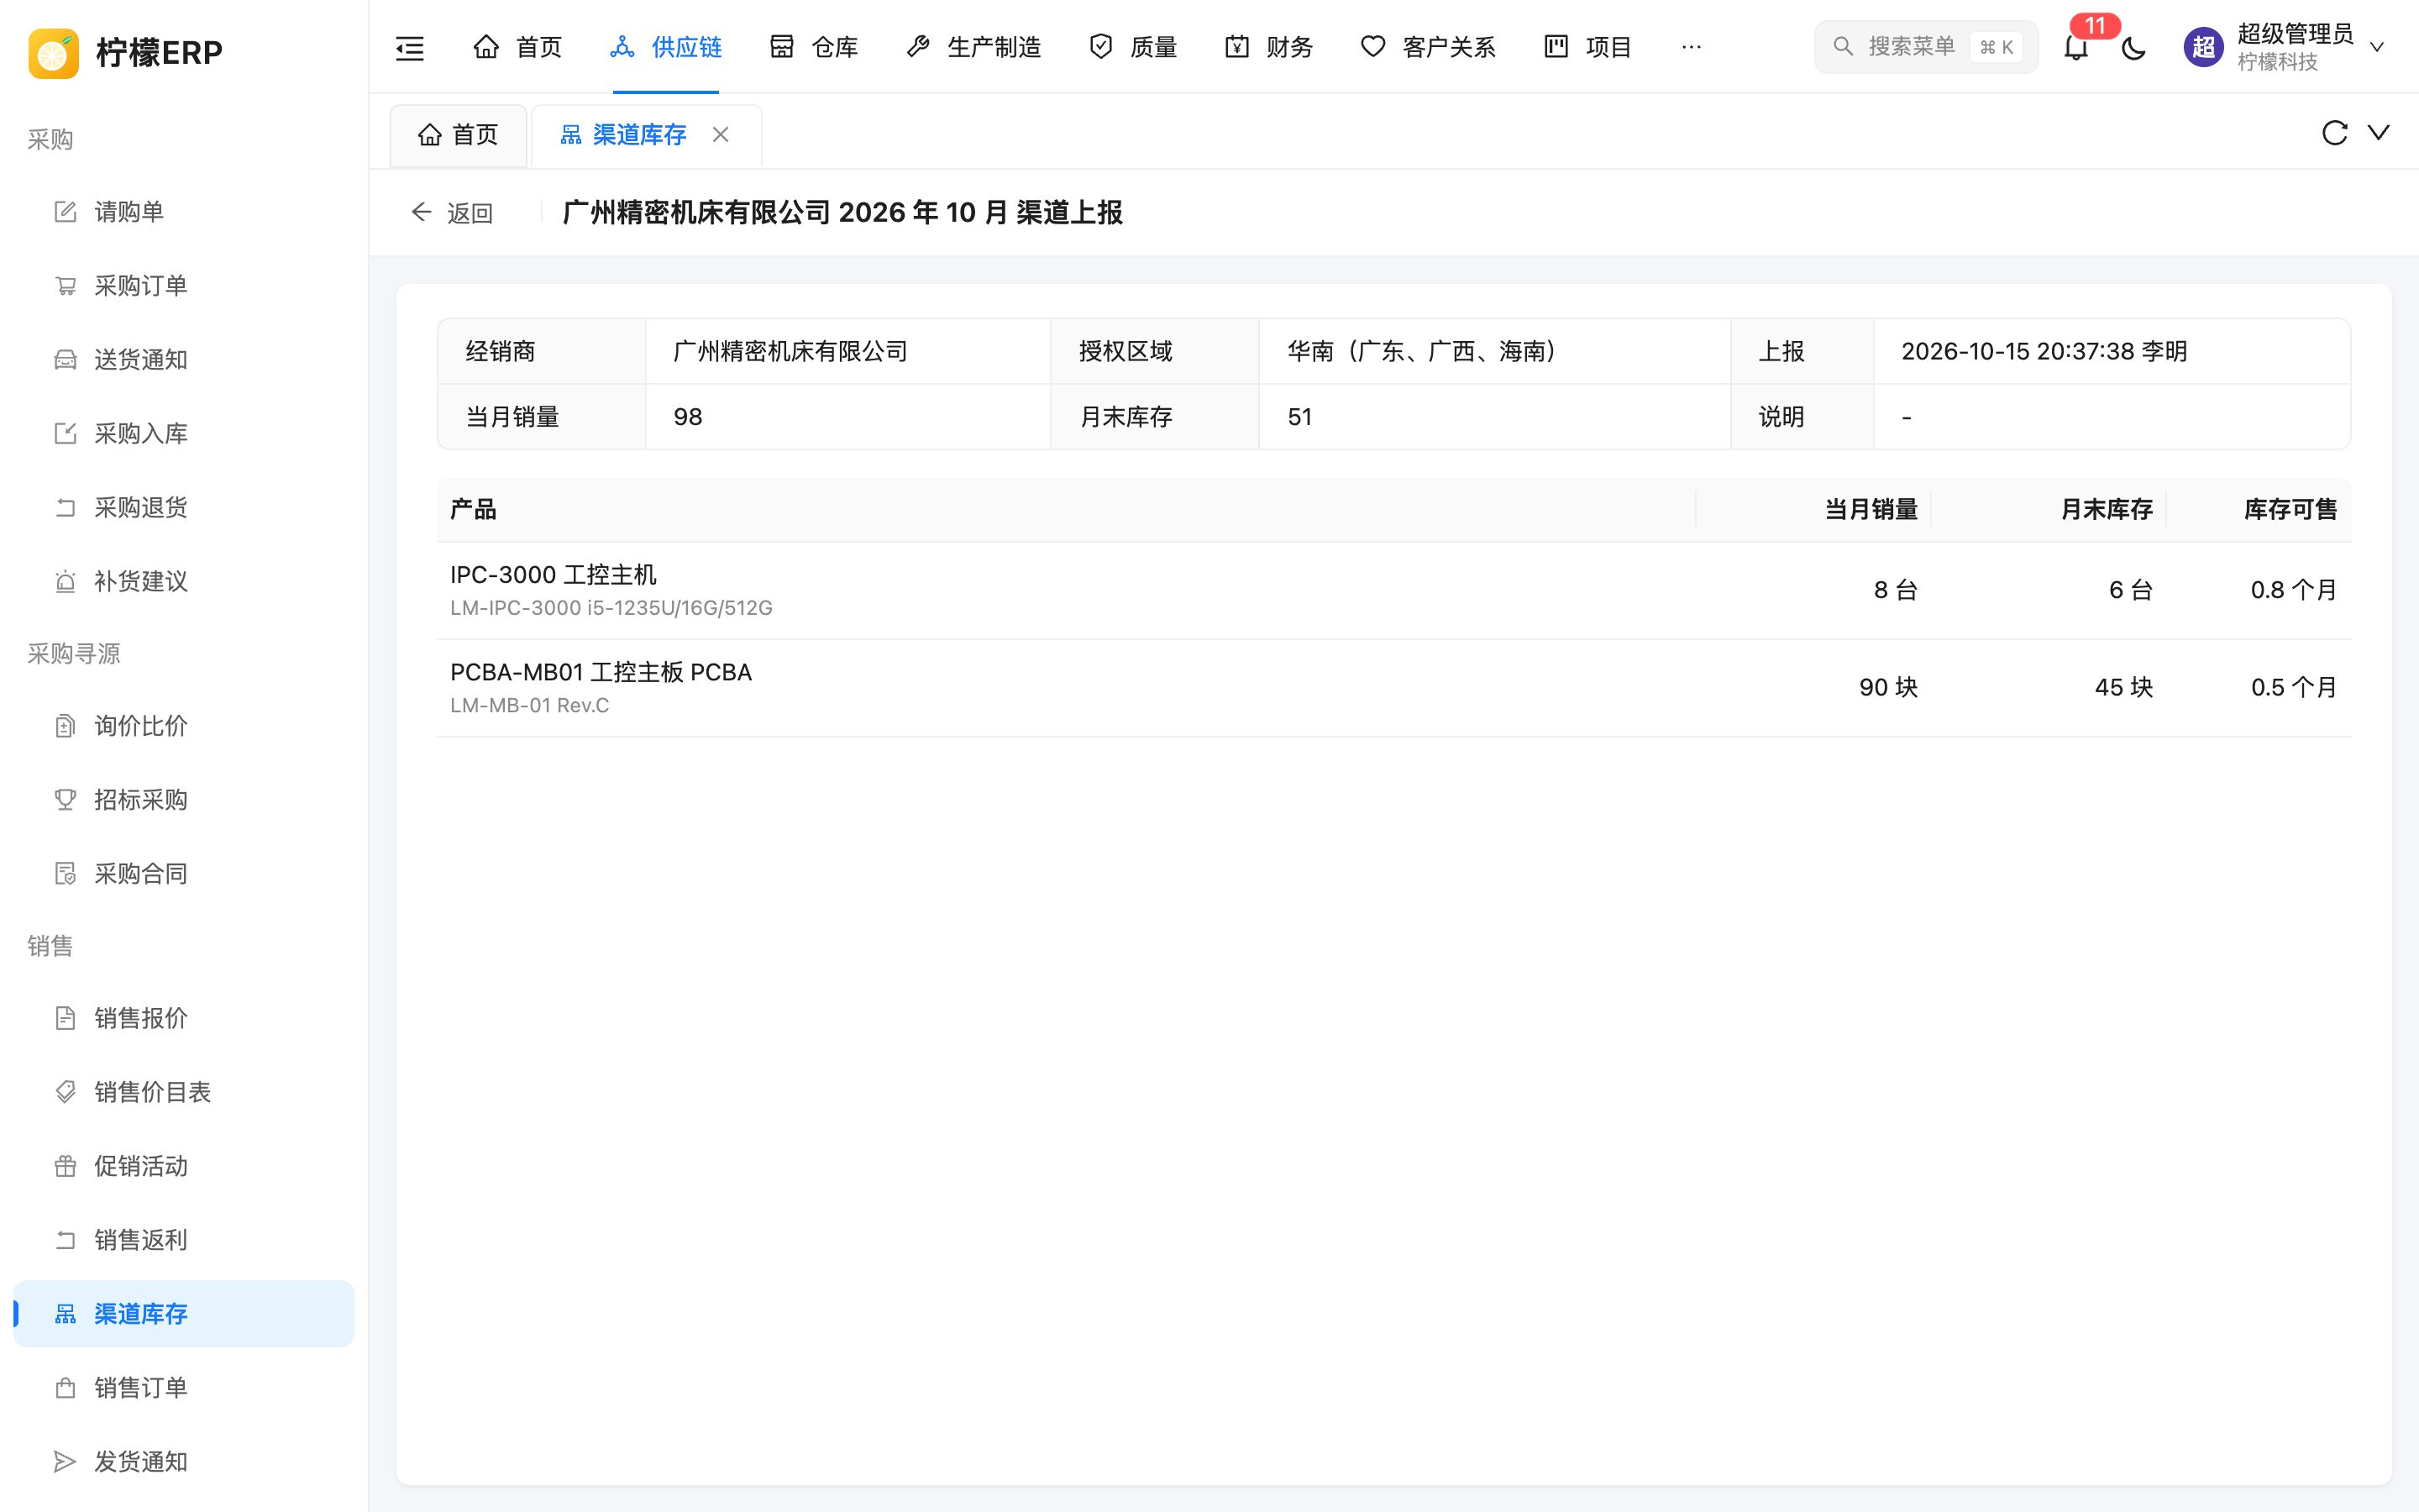Open 采购合同 in the sidebar
Viewport: 2419px width, 1512px height.
tap(184, 874)
